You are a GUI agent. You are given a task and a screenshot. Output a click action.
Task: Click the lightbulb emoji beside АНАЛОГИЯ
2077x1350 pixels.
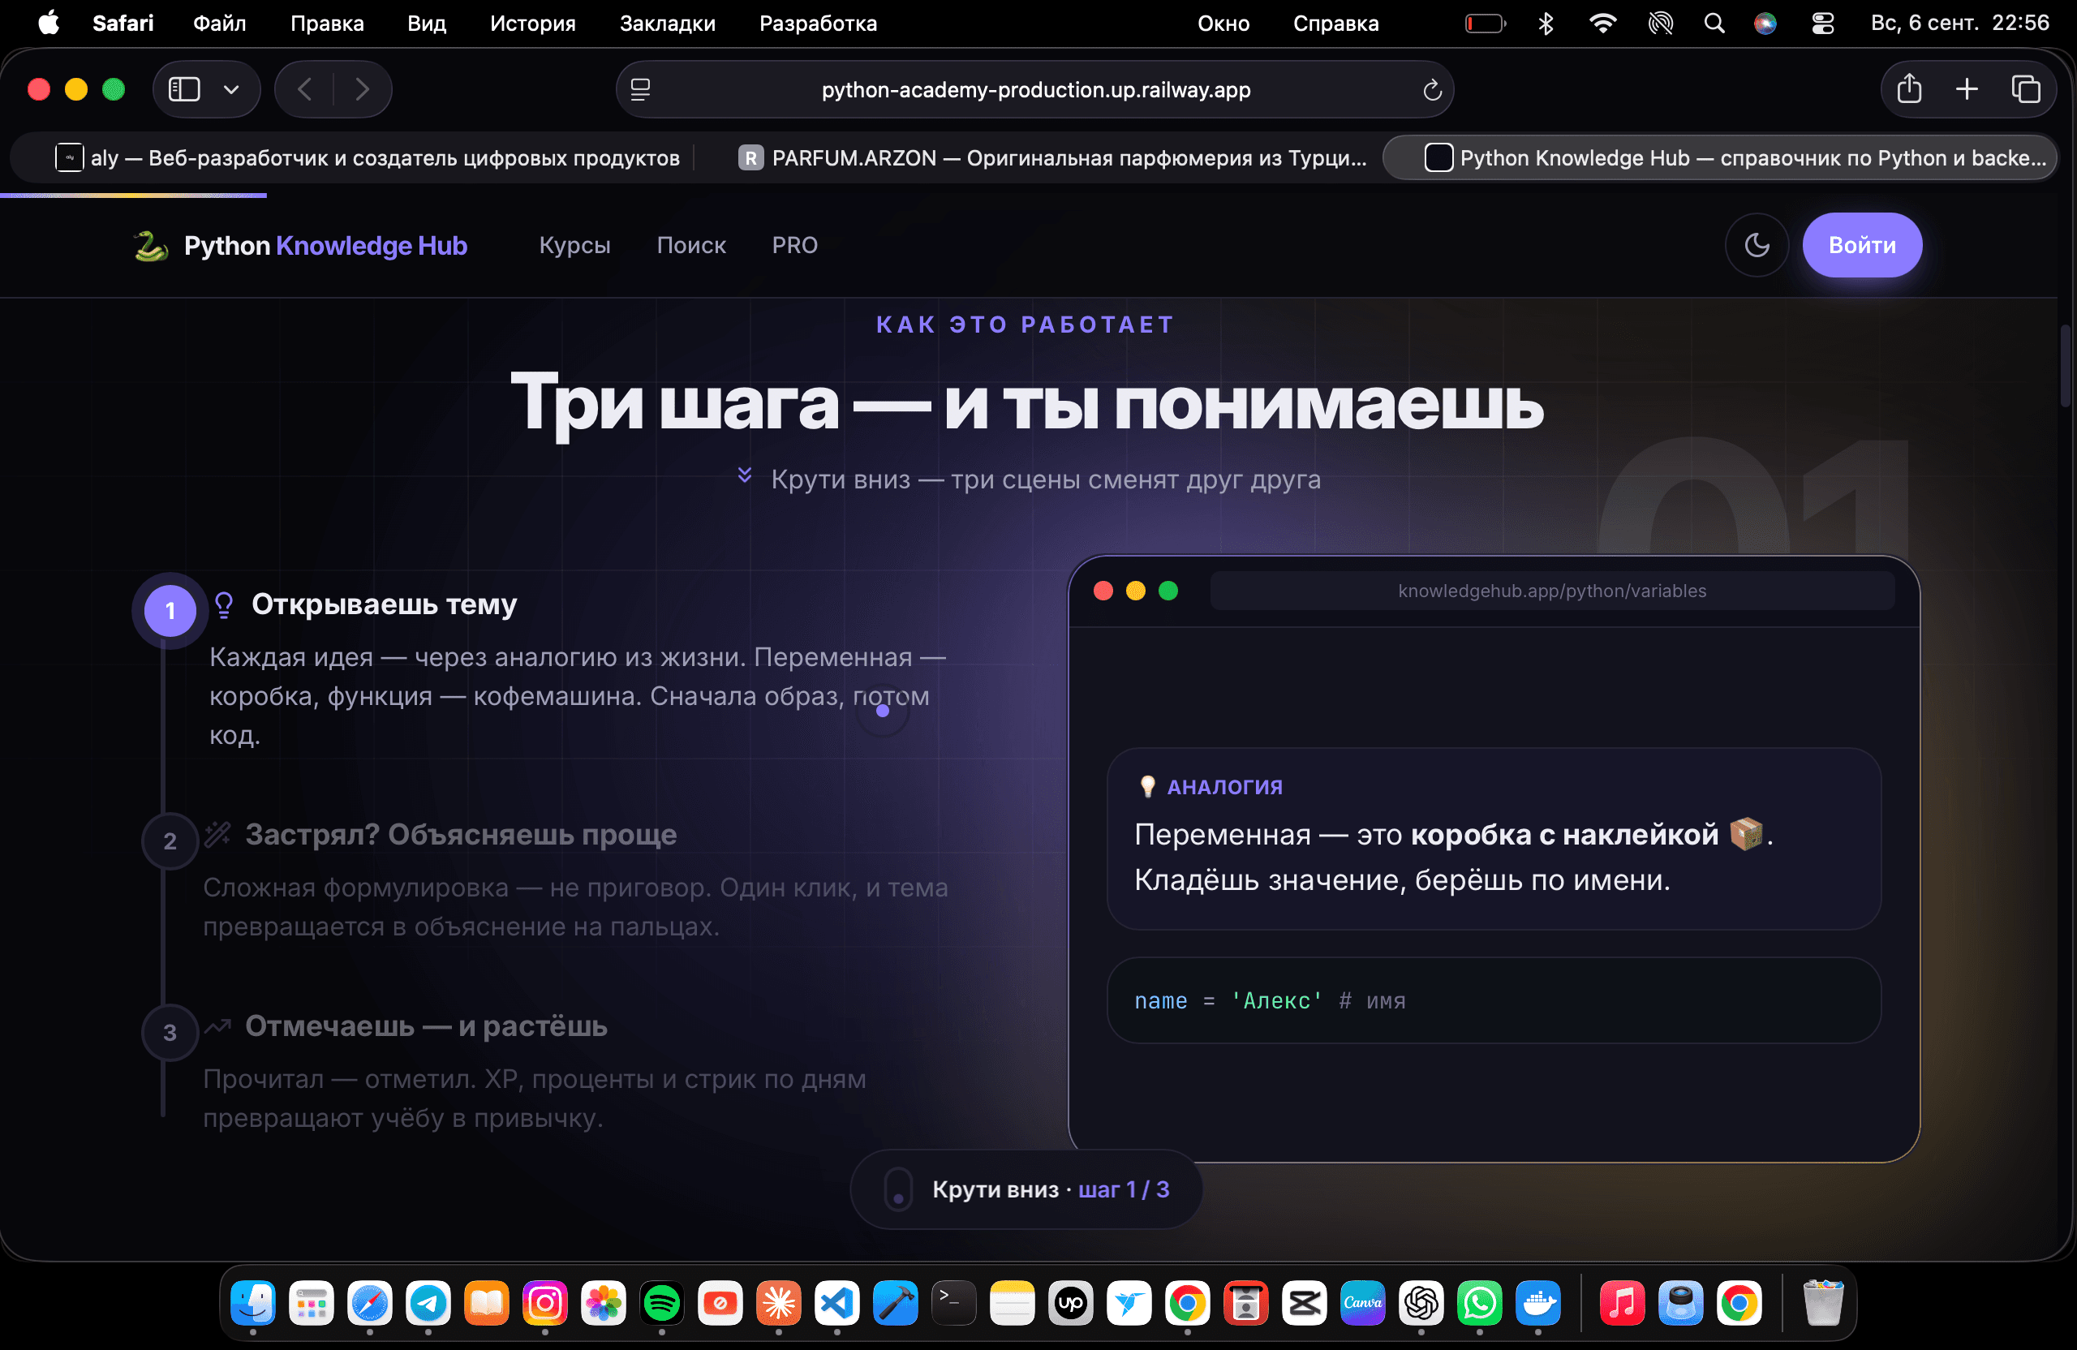(1147, 786)
